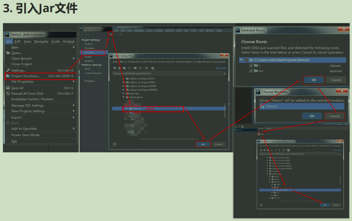The image size is (352, 221).
Task: Click the vertical scrollbar in the Select Library Files tree
Action: tap(225, 110)
